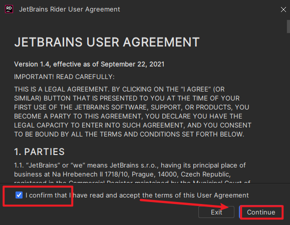Click the '1. PARTIES' section heading

pos(40,151)
